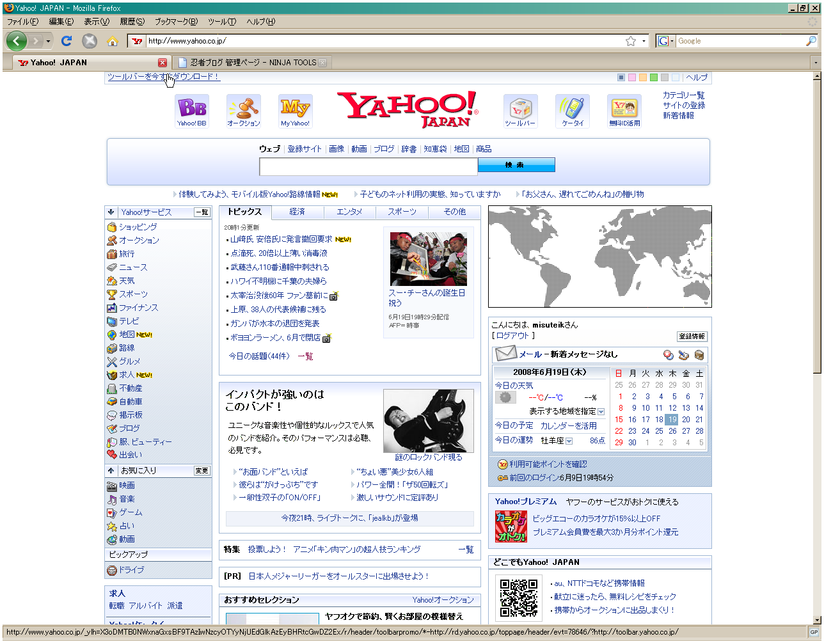Image resolution: width=824 pixels, height=641 pixels.
Task: Collapse the Yahoo!サービス panel with its arrow
Action: click(x=111, y=212)
